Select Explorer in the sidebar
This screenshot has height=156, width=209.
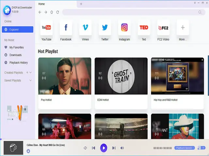[18, 30]
